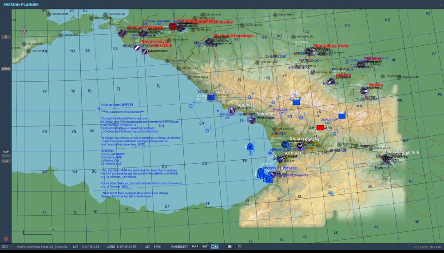Screen dimensions: 444x253
Task: Click the bullseye marker in the upper-left map
Action: pos(24,31)
